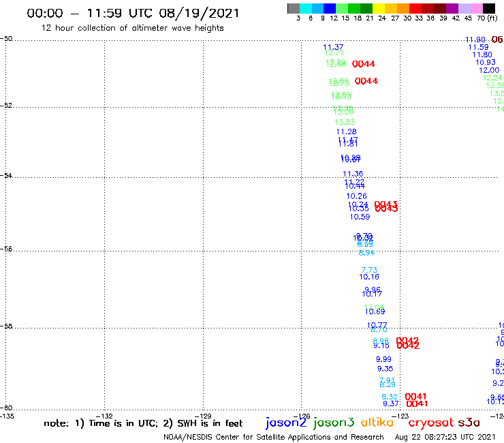Click wave height value 11.37

coord(333,47)
